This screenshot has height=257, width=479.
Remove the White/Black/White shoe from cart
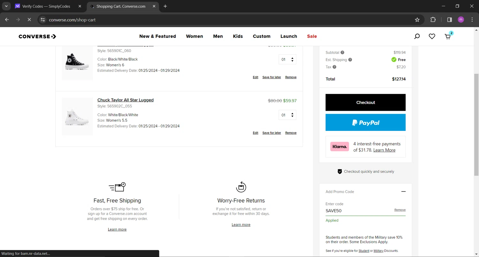click(x=291, y=133)
